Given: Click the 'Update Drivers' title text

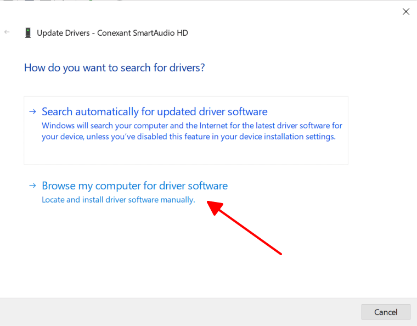Looking at the screenshot, I should pos(63,33).
